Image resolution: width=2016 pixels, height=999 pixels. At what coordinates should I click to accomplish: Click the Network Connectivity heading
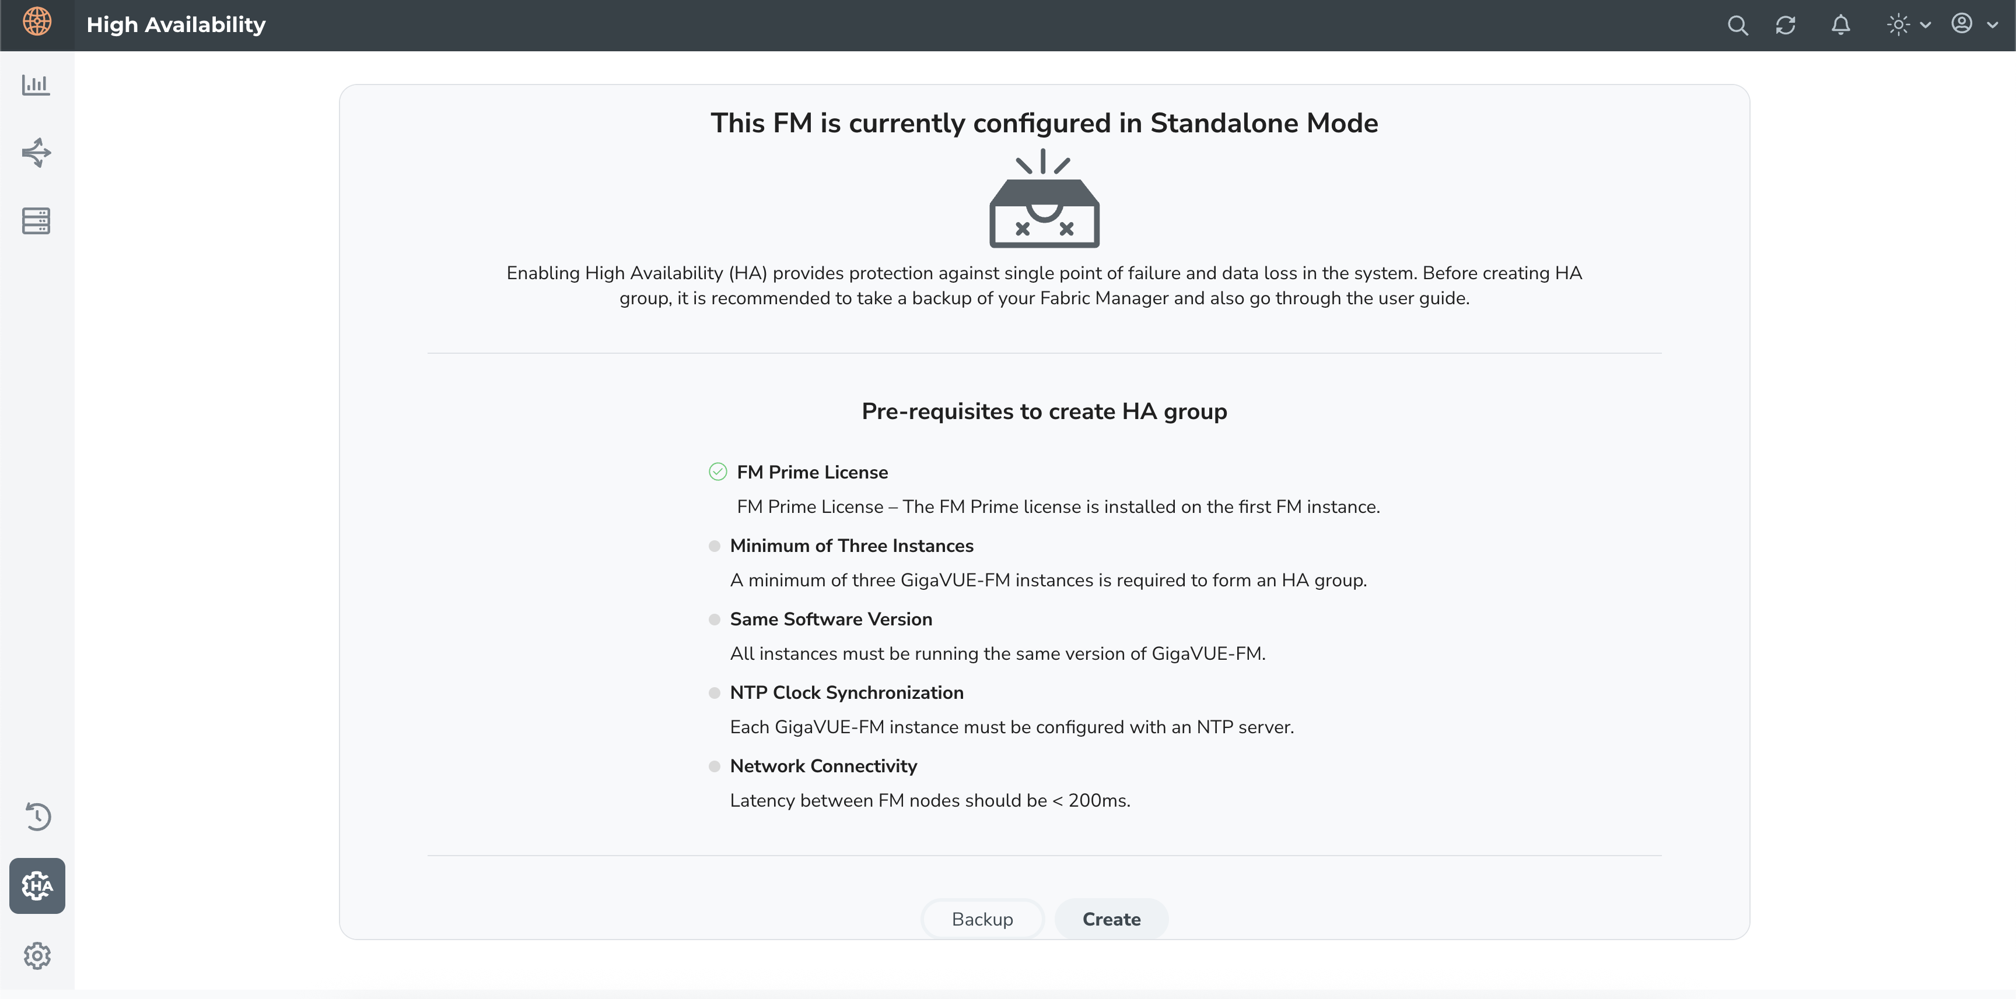pyautogui.click(x=823, y=766)
